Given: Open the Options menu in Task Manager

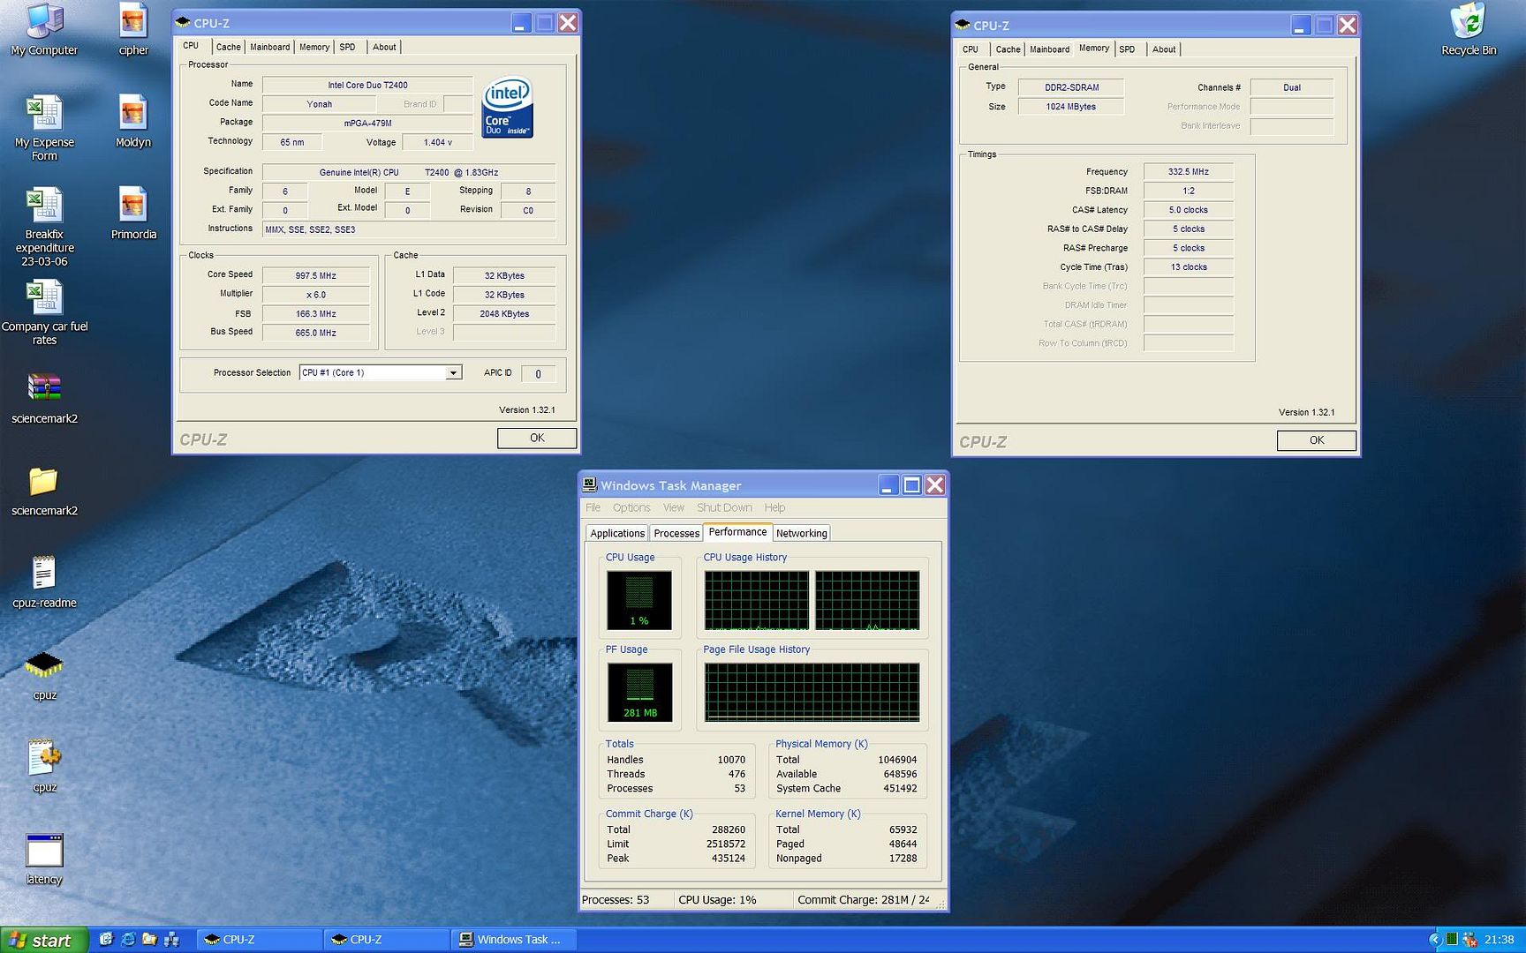Looking at the screenshot, I should (x=631, y=507).
